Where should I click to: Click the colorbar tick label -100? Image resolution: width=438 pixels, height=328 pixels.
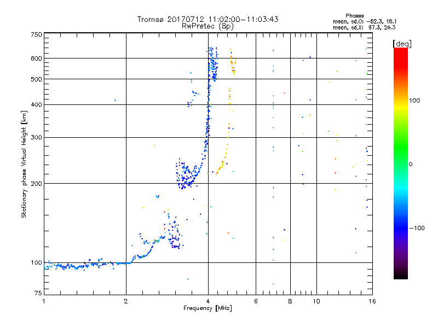(417, 228)
